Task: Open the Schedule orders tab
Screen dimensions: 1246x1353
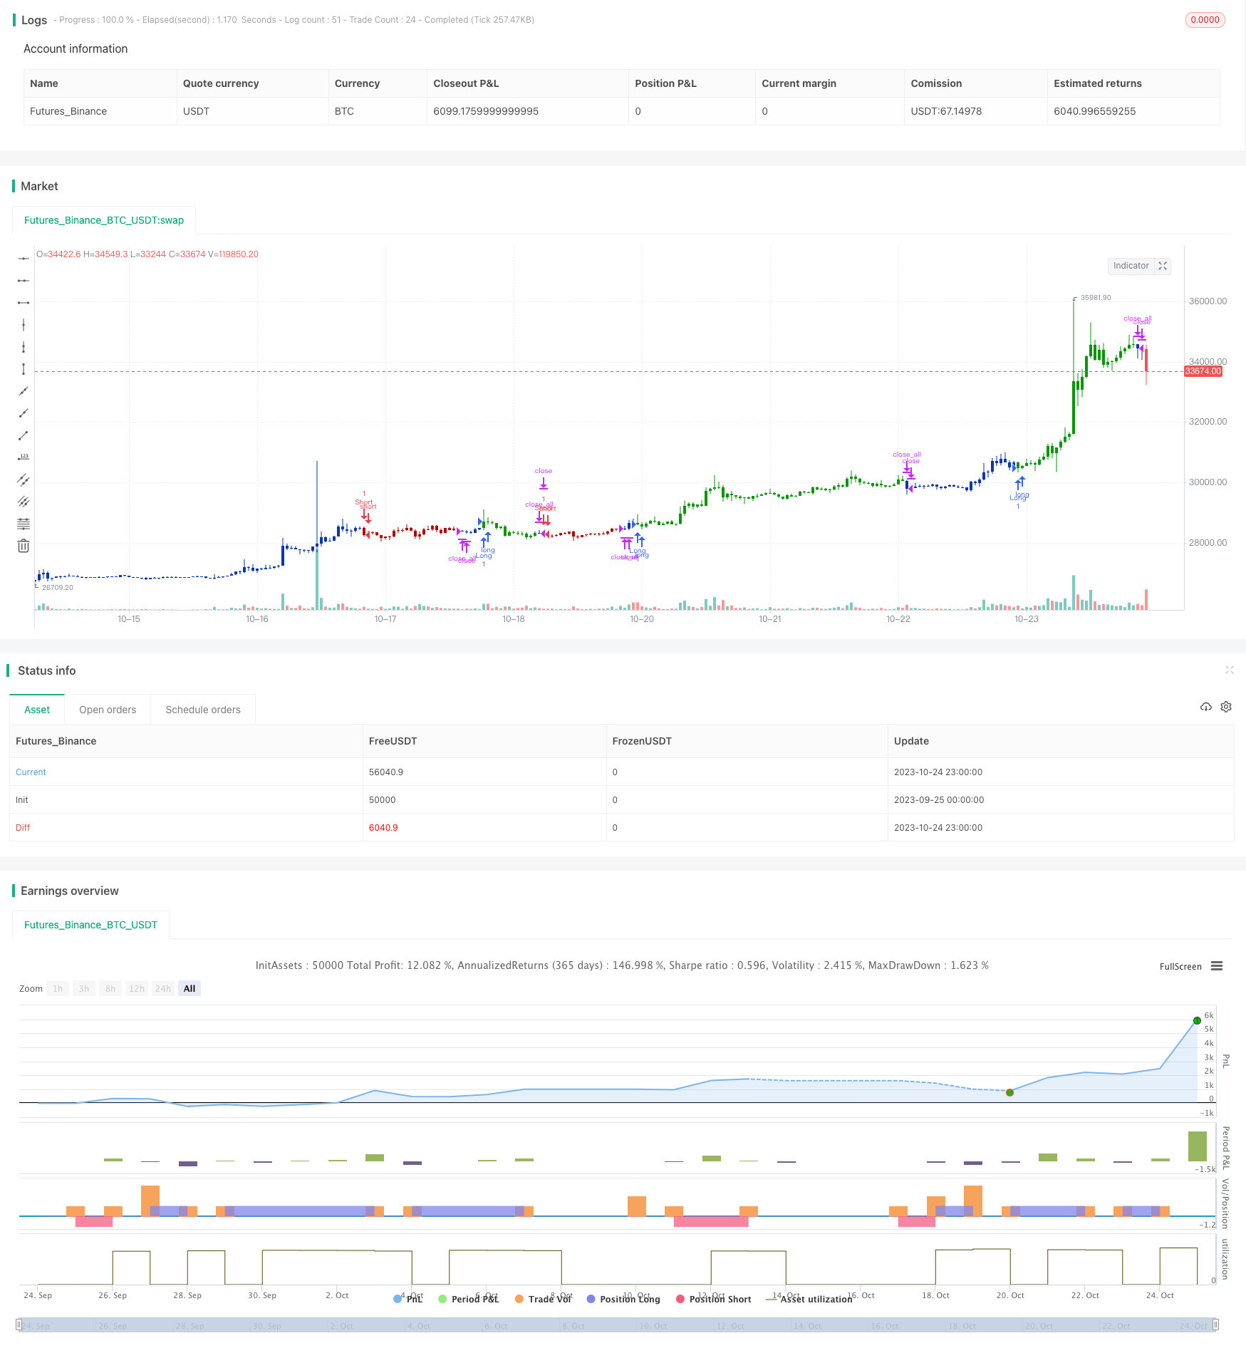Action: [x=203, y=710]
